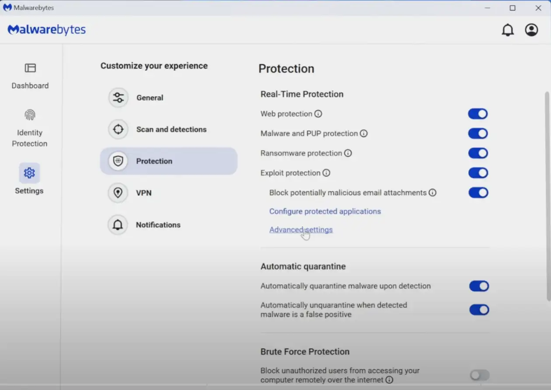Open Configure protected applications link
The height and width of the screenshot is (390, 551).
point(325,211)
